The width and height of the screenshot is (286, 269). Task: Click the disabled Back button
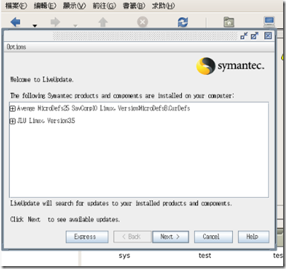[132, 236]
